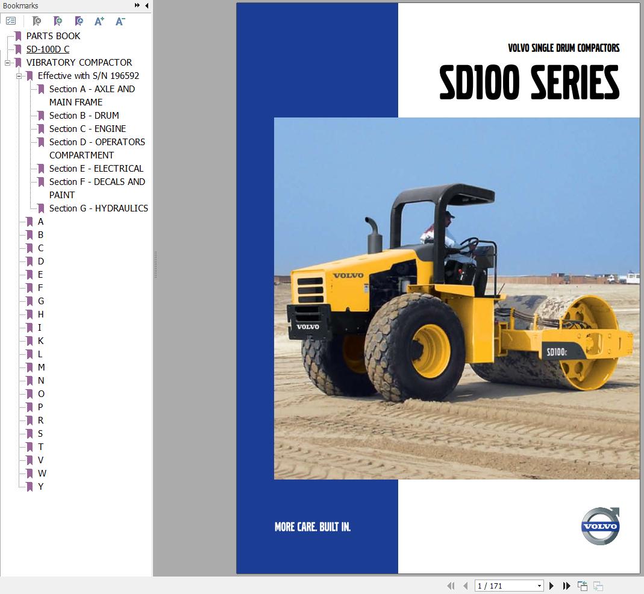Jump to index bookmark B
Viewport: 644px width, 594px height.
pyautogui.click(x=40, y=235)
